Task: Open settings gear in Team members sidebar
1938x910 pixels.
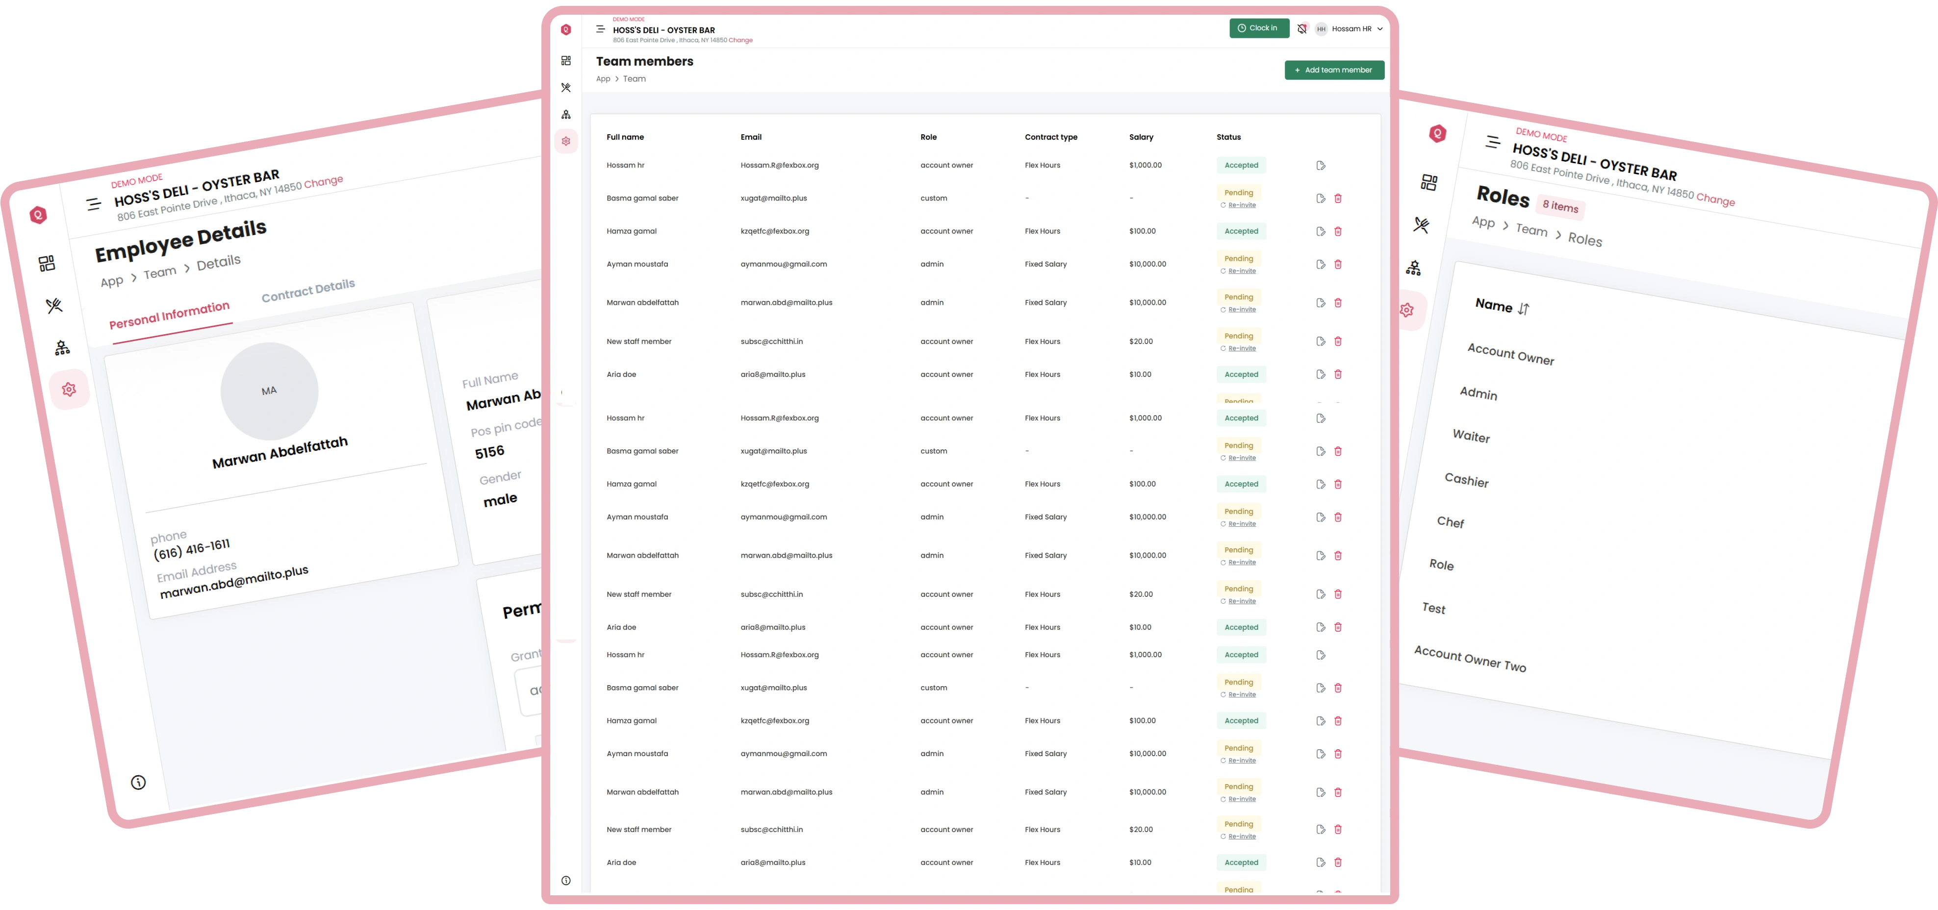Action: pyautogui.click(x=566, y=142)
